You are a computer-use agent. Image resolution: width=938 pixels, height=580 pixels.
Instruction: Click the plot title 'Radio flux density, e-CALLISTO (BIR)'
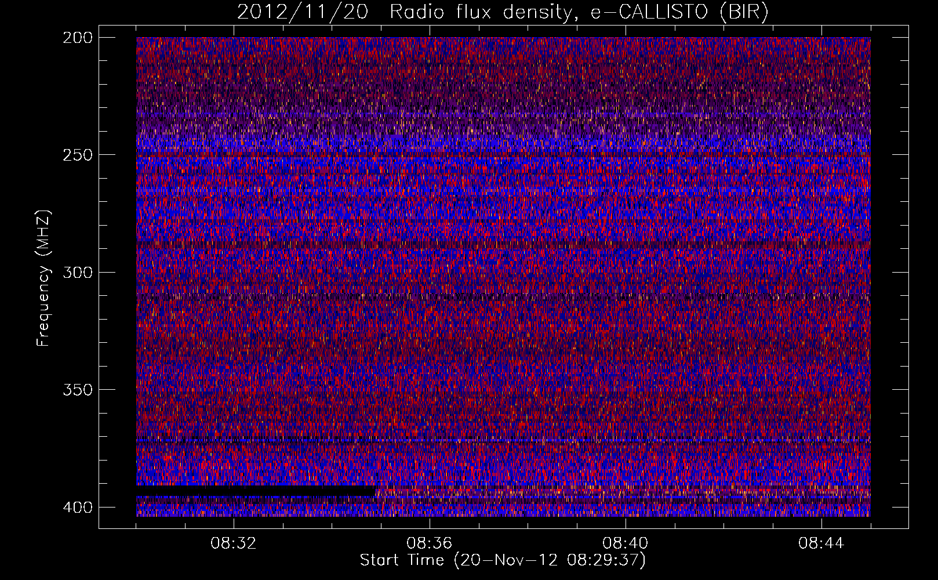coord(579,12)
